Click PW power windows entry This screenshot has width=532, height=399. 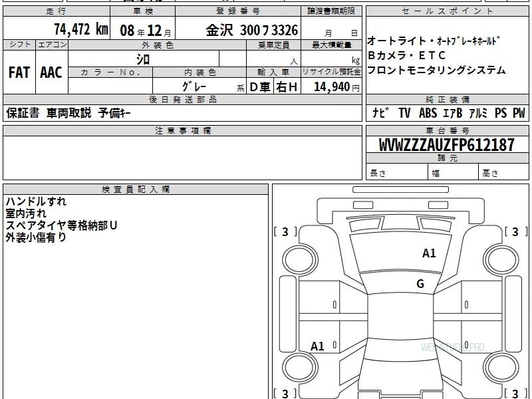pos(519,112)
